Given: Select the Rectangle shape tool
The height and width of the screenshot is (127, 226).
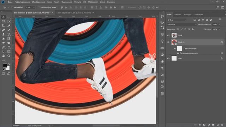Looking at the screenshot, I should point(9,52).
